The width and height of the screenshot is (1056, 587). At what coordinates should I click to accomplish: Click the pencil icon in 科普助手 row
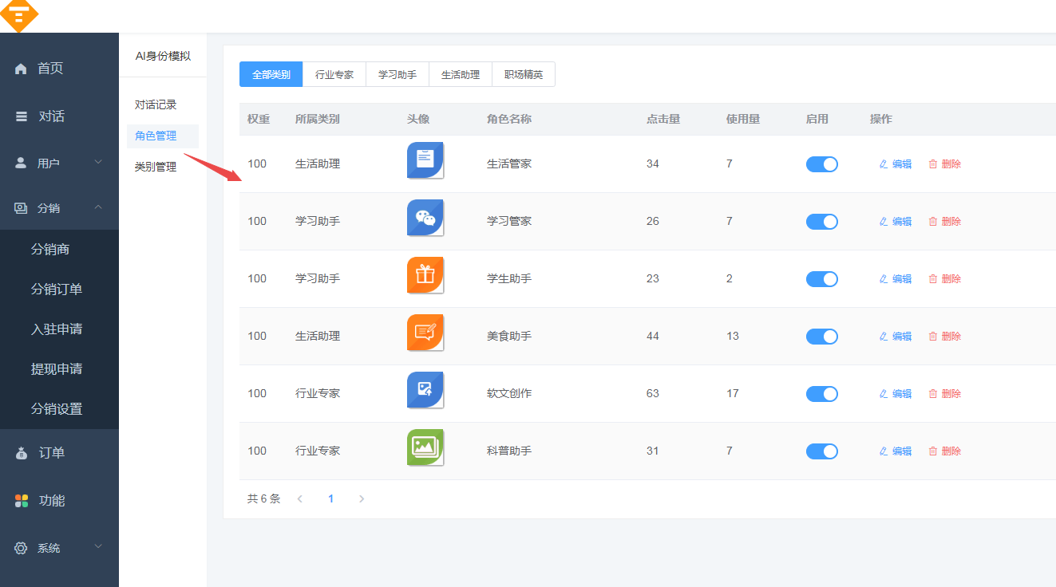884,451
